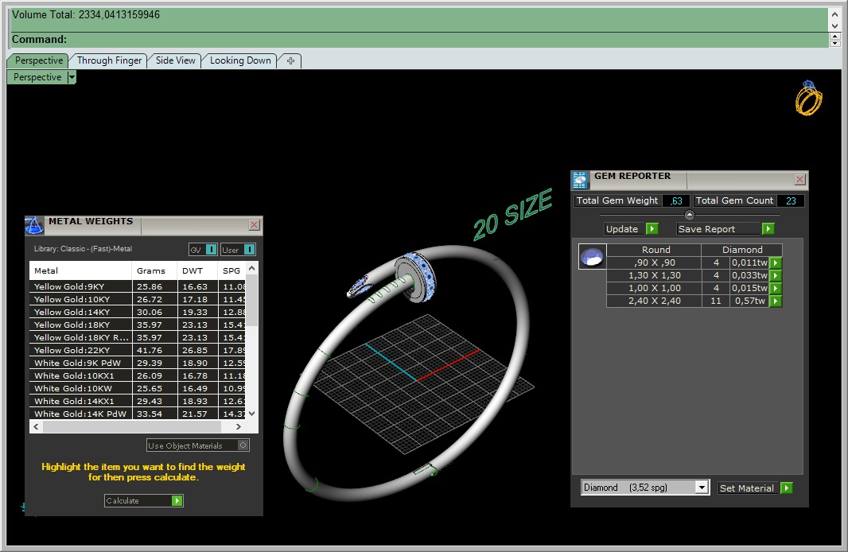Click the Metal Weights panel scale icon

tap(35, 225)
